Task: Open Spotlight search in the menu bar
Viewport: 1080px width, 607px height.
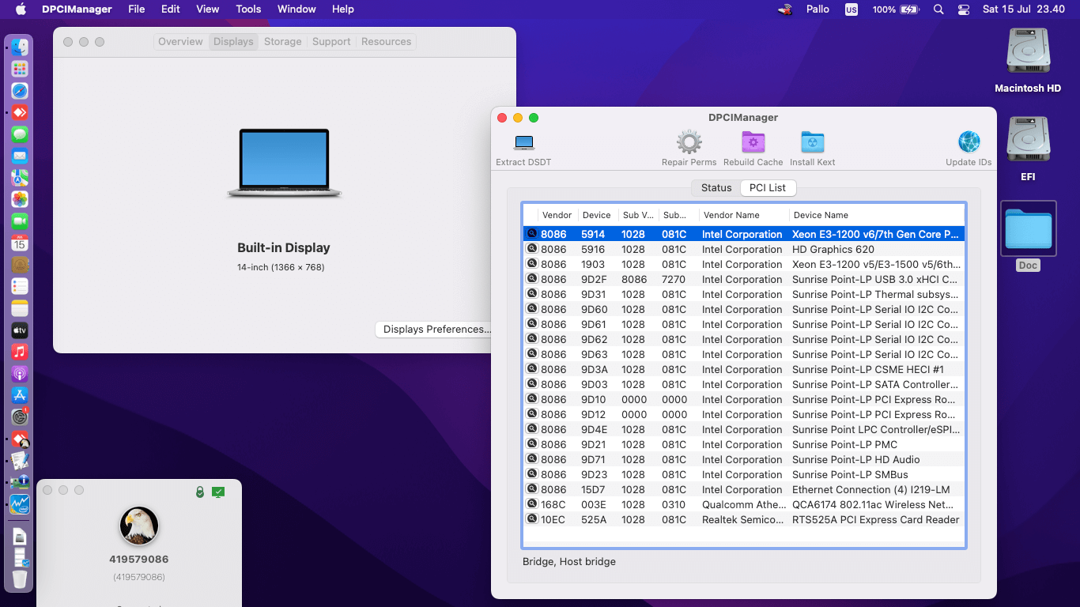Action: point(938,9)
